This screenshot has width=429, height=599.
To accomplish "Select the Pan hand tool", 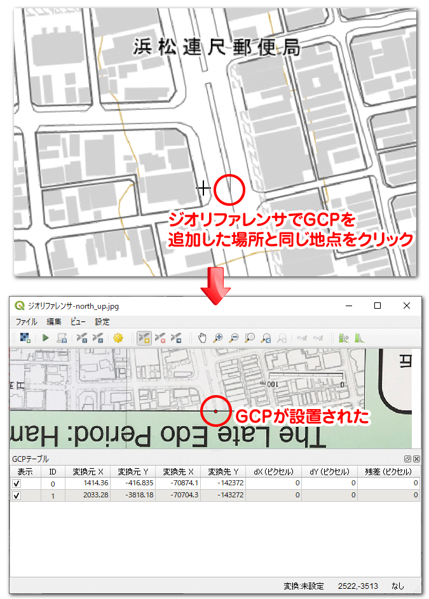I will point(202,338).
